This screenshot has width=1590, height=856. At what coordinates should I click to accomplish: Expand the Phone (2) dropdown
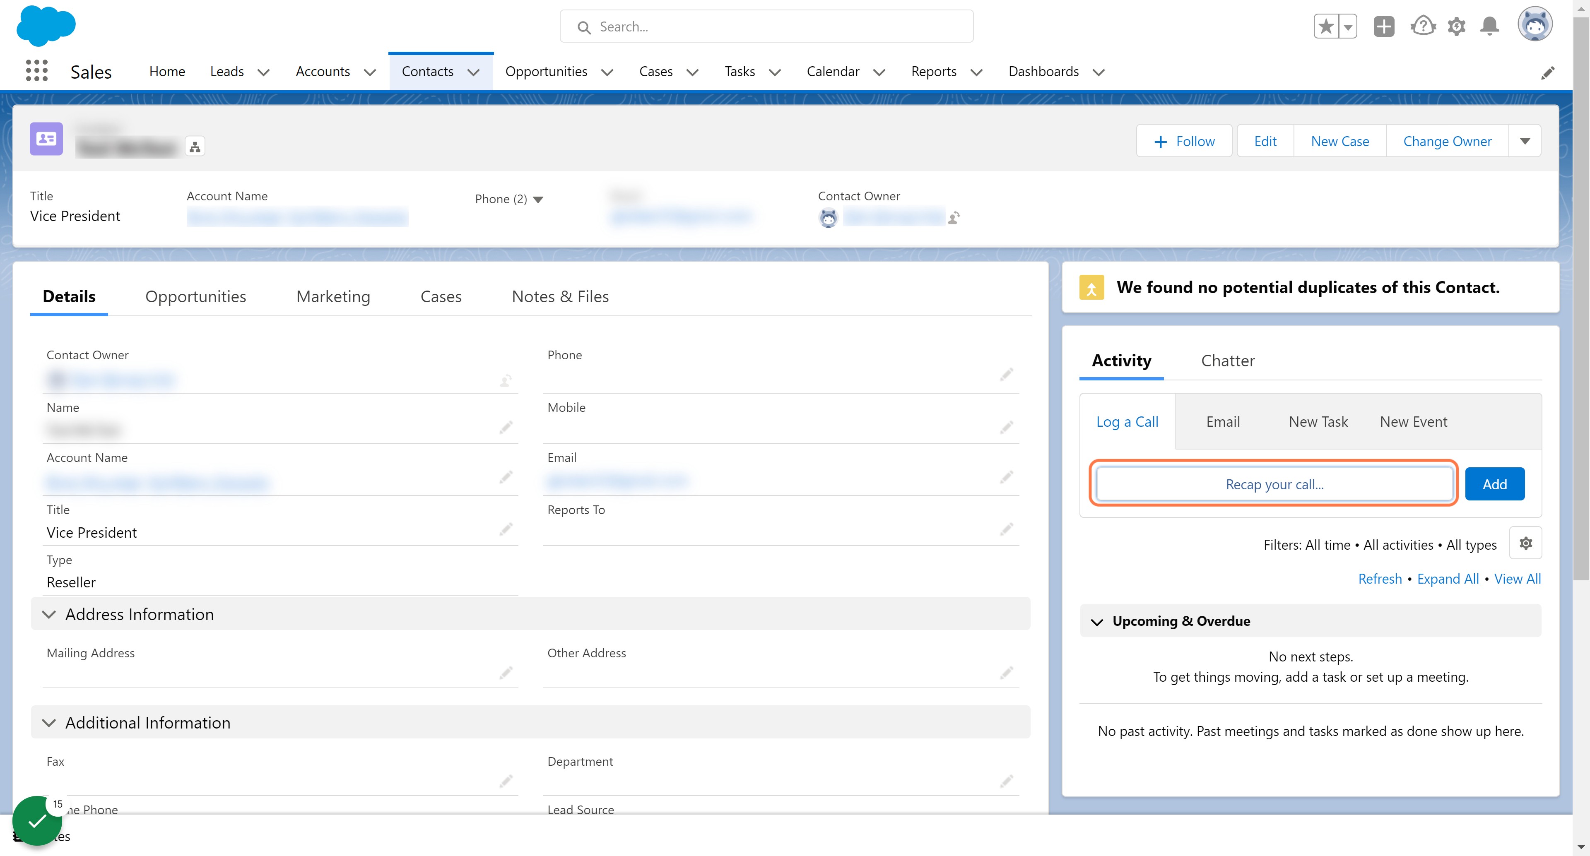537,200
